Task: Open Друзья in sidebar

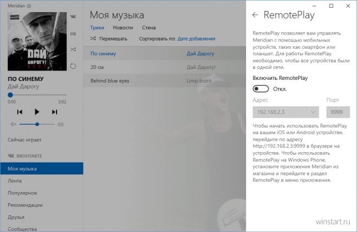Action: point(42,217)
